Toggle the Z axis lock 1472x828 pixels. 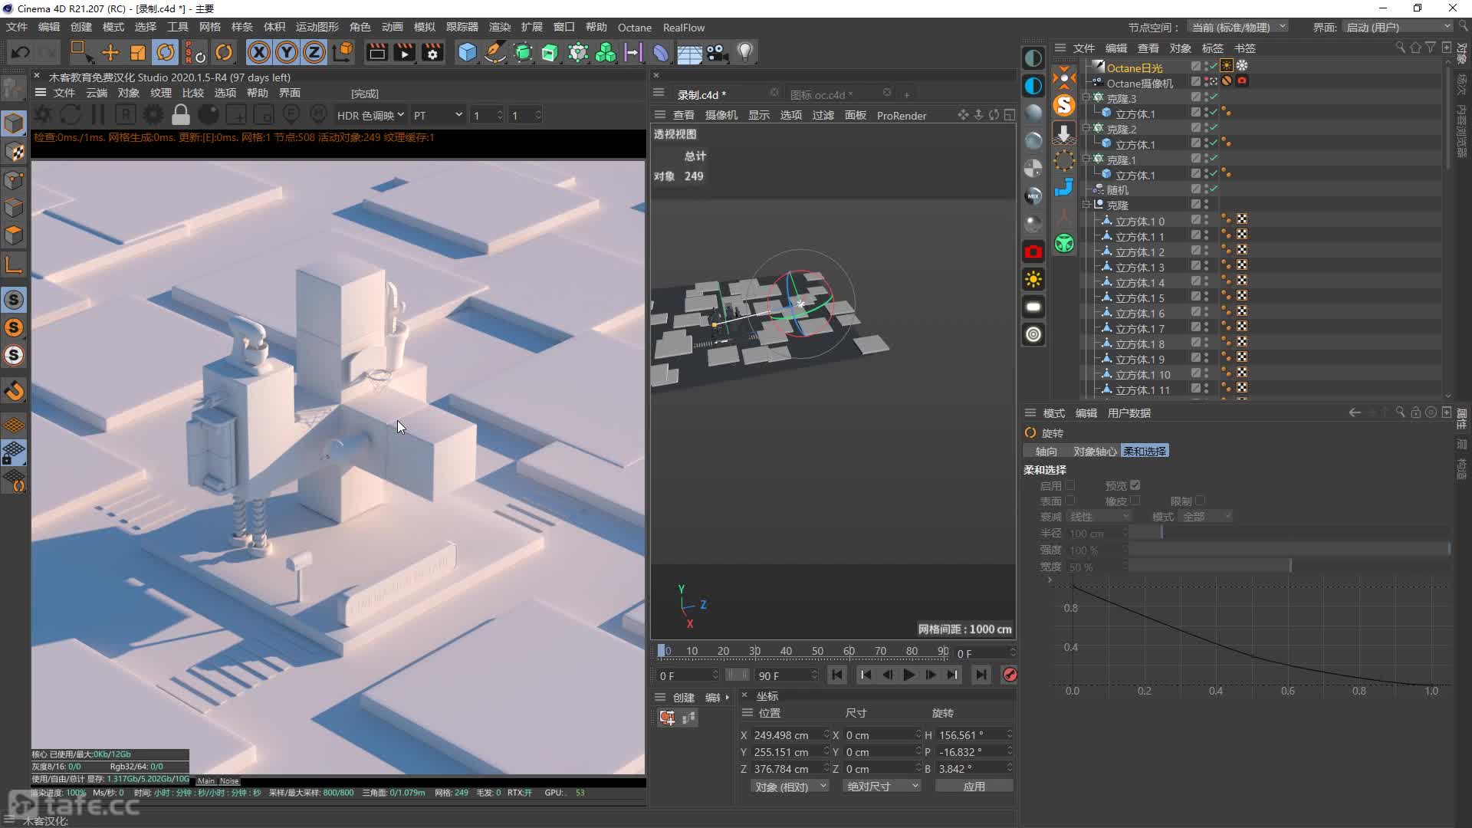coord(314,52)
